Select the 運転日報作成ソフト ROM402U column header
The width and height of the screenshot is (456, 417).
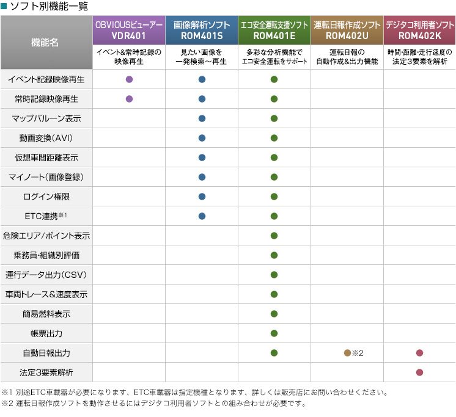tap(347, 30)
